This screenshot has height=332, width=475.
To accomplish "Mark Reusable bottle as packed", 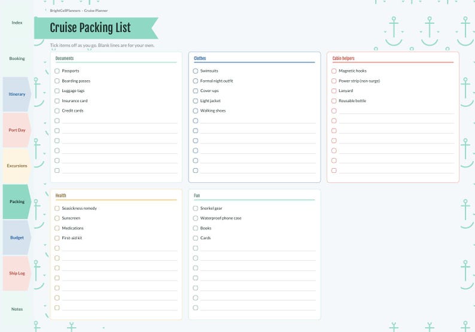I will (x=334, y=101).
